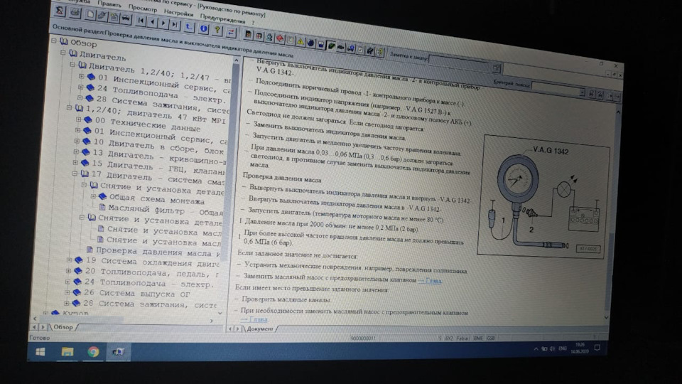
Task: Click the blue 't' toolbar icon
Action: (x=188, y=26)
